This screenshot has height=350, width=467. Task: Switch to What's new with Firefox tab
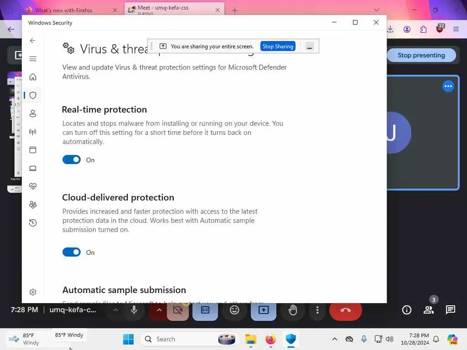tap(64, 10)
